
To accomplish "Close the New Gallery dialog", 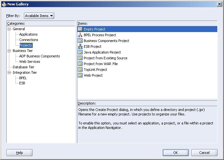I will pos(219,4).
